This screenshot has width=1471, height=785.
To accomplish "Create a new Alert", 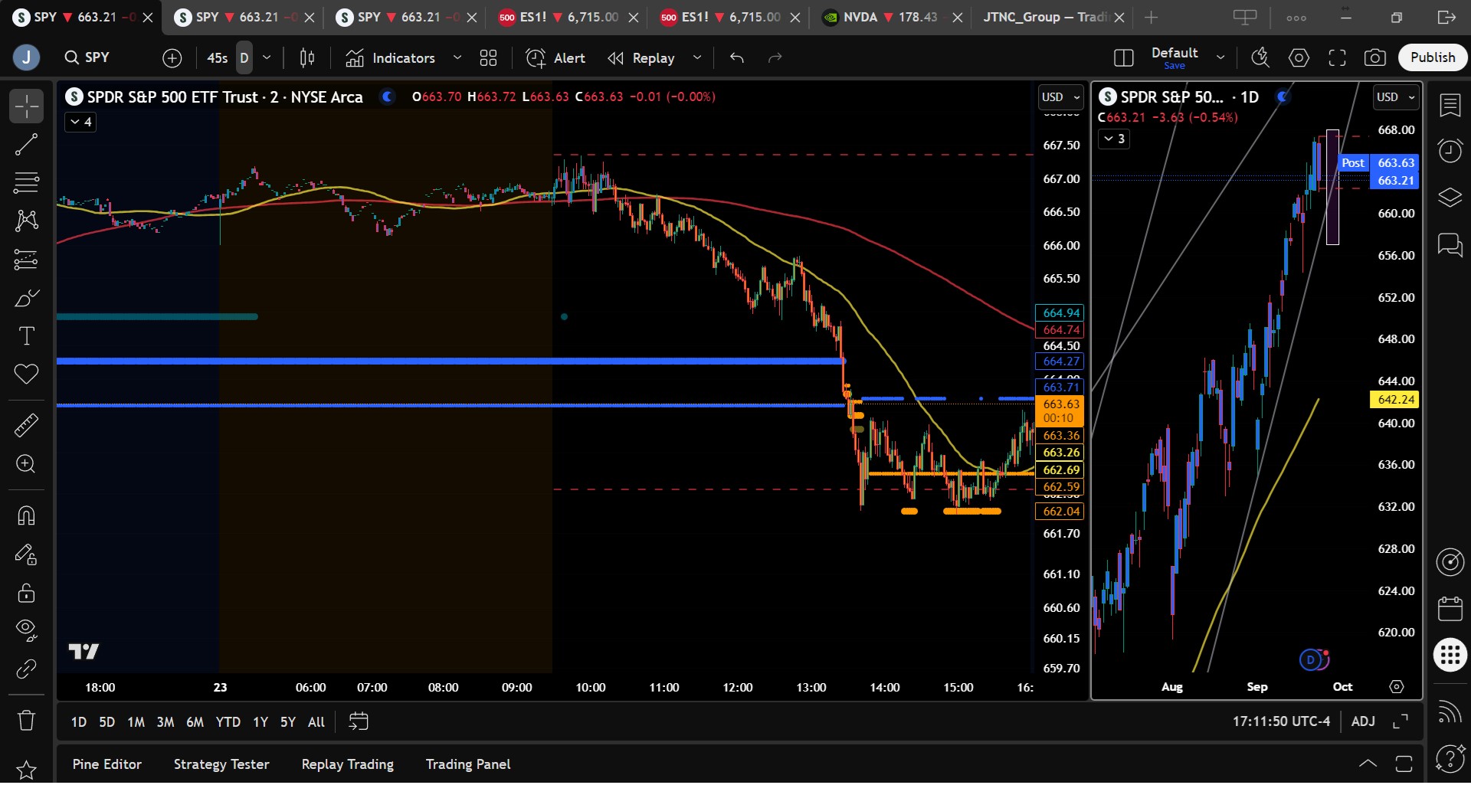I will (x=555, y=57).
